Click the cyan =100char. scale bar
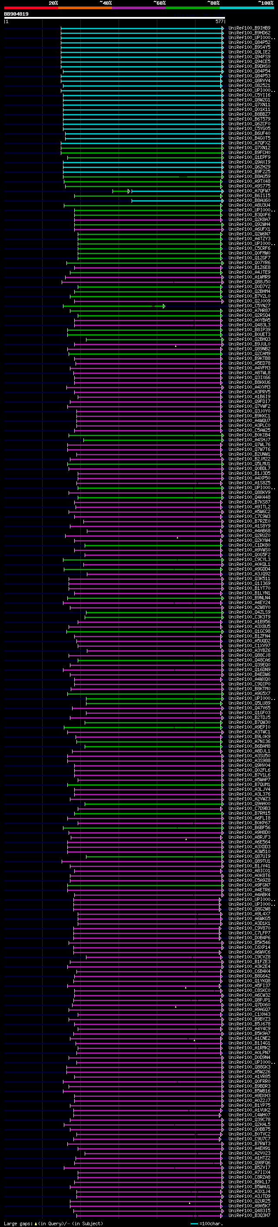Viewport: 278px width, 1227px height. (x=194, y=1224)
